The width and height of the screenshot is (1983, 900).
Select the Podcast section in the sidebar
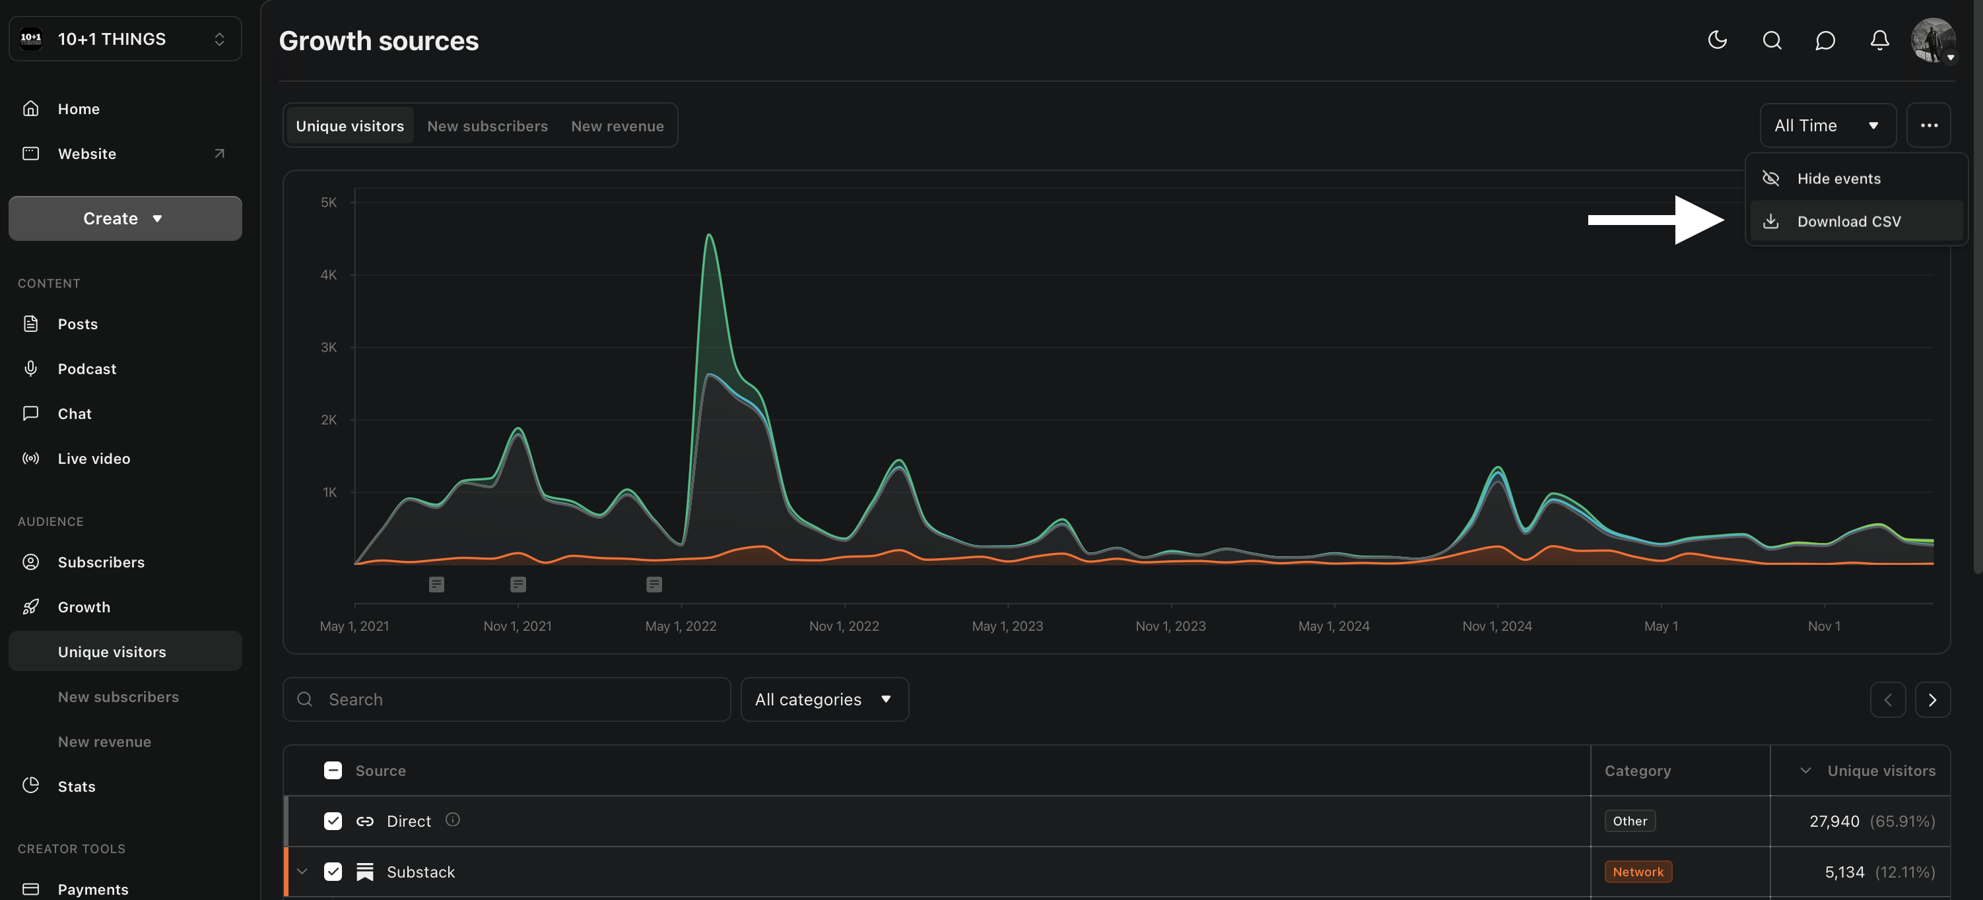(x=87, y=368)
